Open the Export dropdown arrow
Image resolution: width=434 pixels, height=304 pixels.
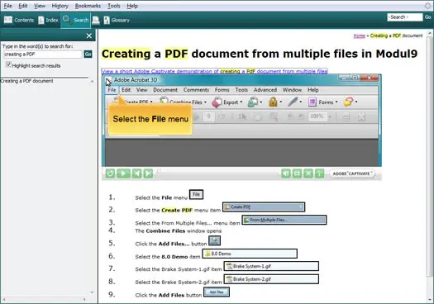coord(241,102)
